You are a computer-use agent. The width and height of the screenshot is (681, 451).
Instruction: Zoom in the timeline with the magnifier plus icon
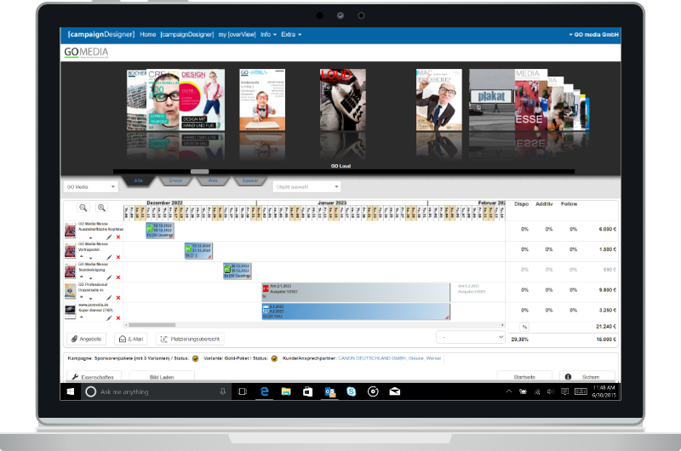pos(101,208)
